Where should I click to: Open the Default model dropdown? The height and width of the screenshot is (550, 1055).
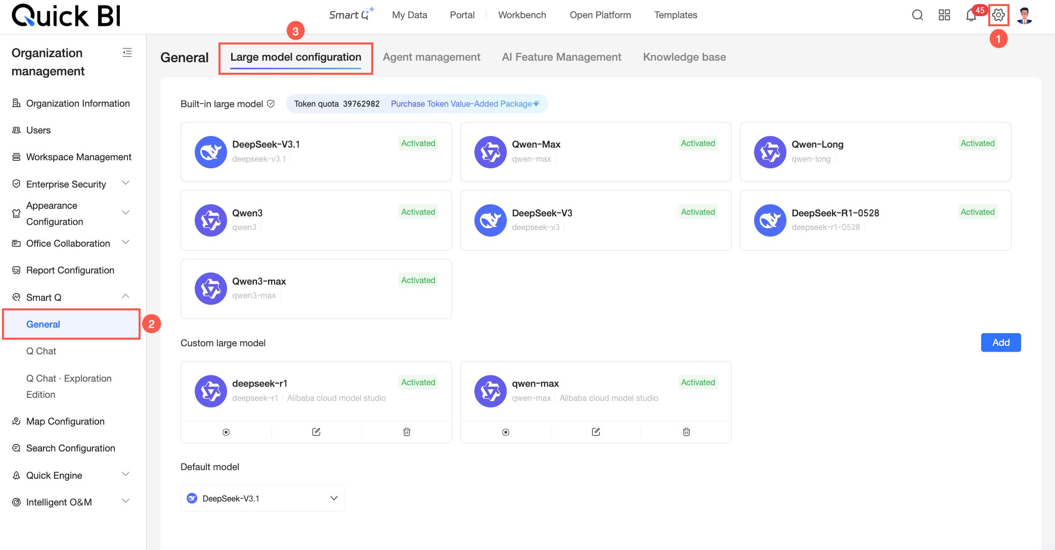[262, 498]
